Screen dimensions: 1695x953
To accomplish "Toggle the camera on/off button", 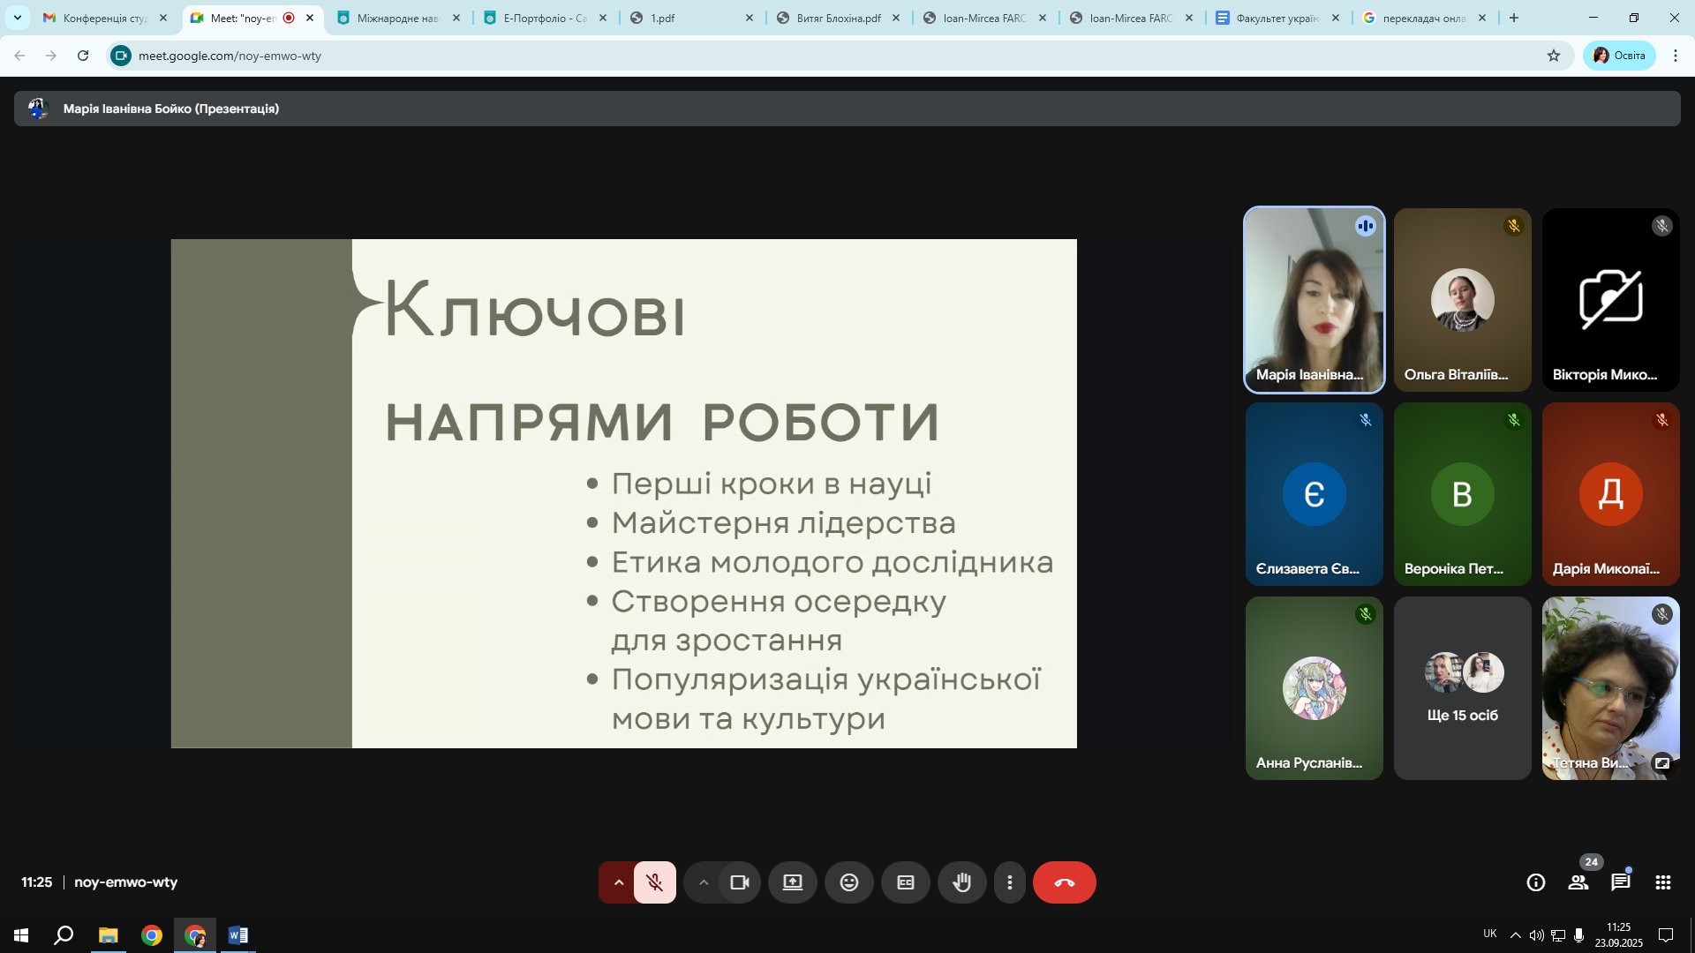I will [739, 882].
